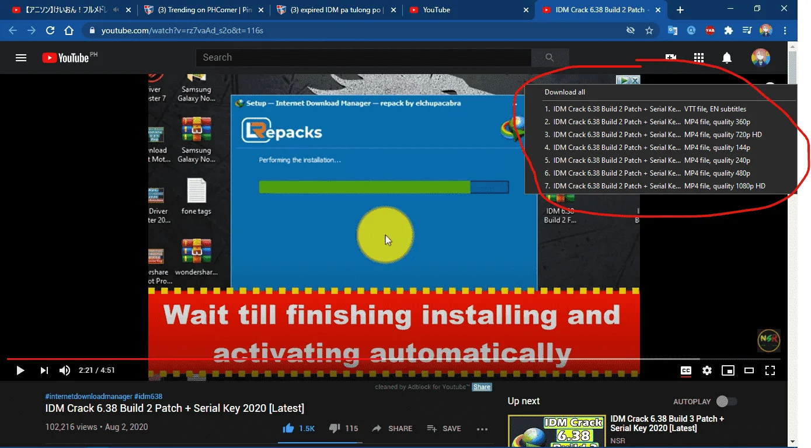This screenshot has width=811, height=448.
Task: Open the YouTube hamburger guide menu
Action: (x=21, y=58)
